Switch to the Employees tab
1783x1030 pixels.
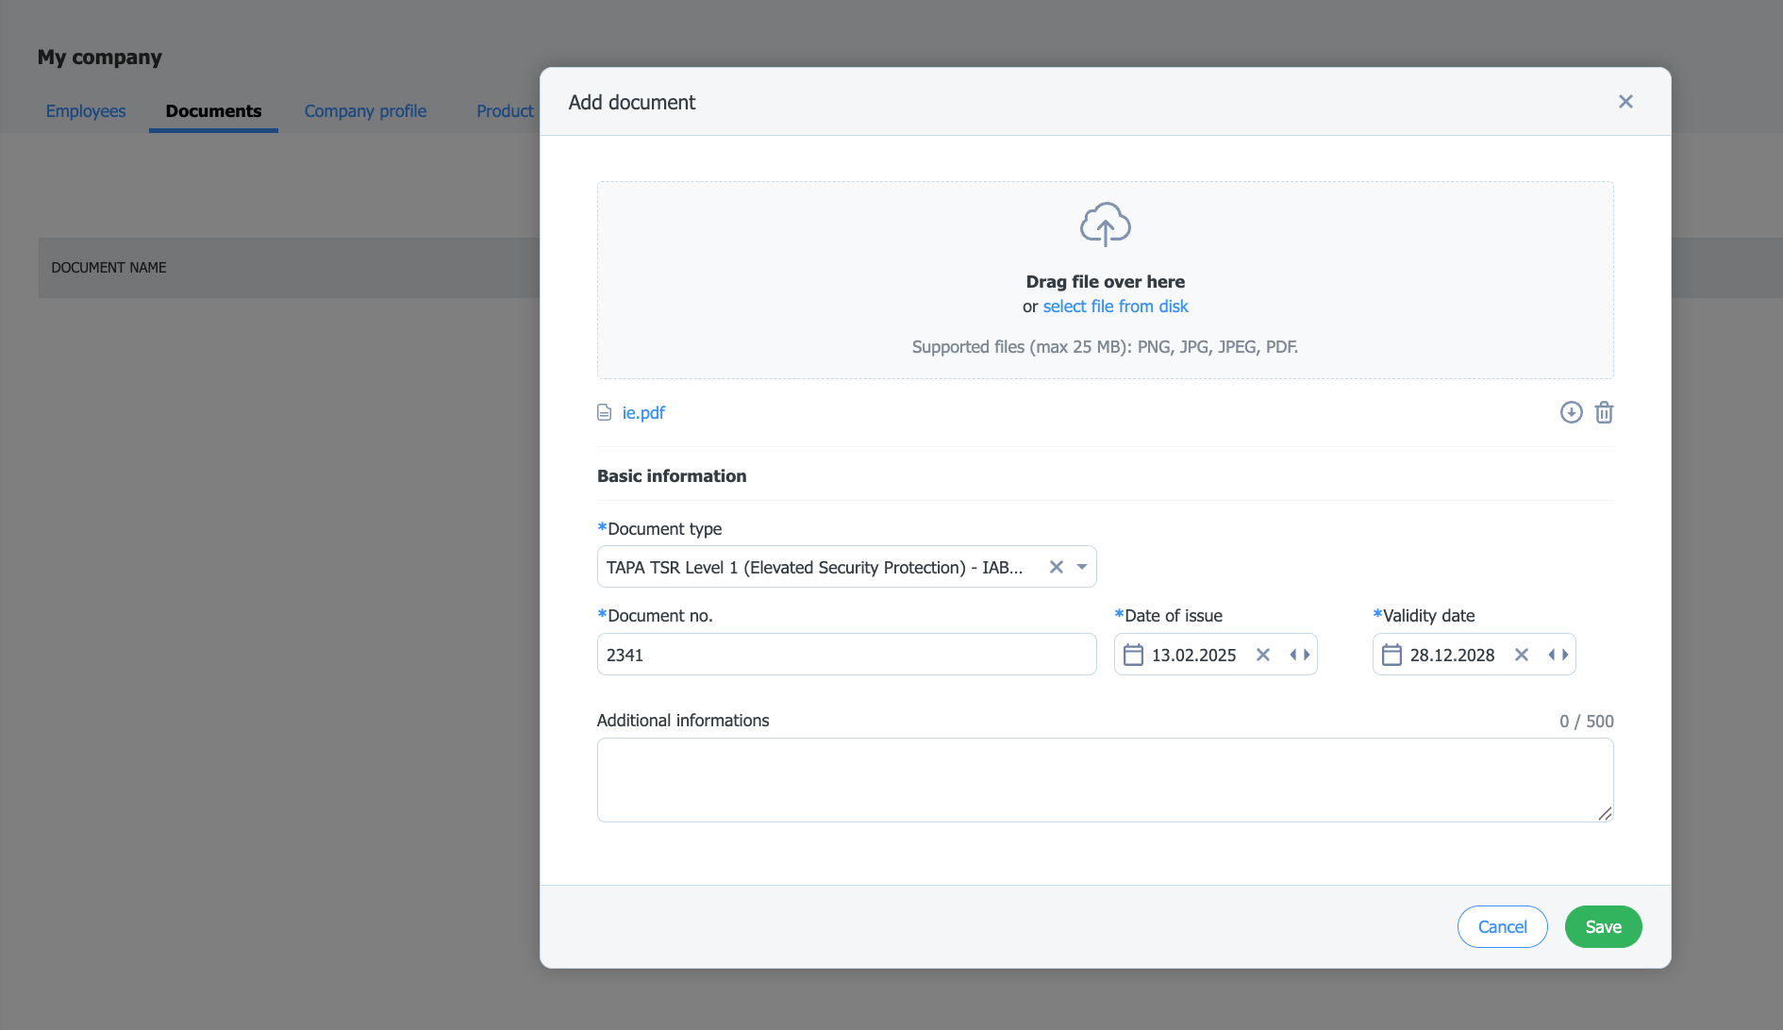click(86, 111)
